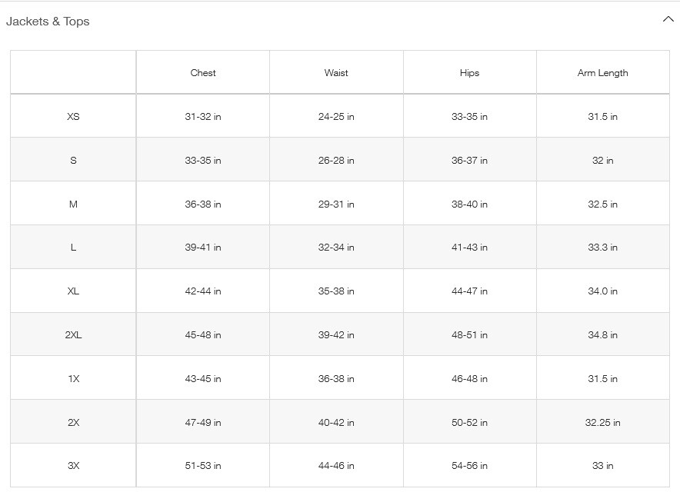
Task: Click the S size row label
Action: tap(73, 161)
